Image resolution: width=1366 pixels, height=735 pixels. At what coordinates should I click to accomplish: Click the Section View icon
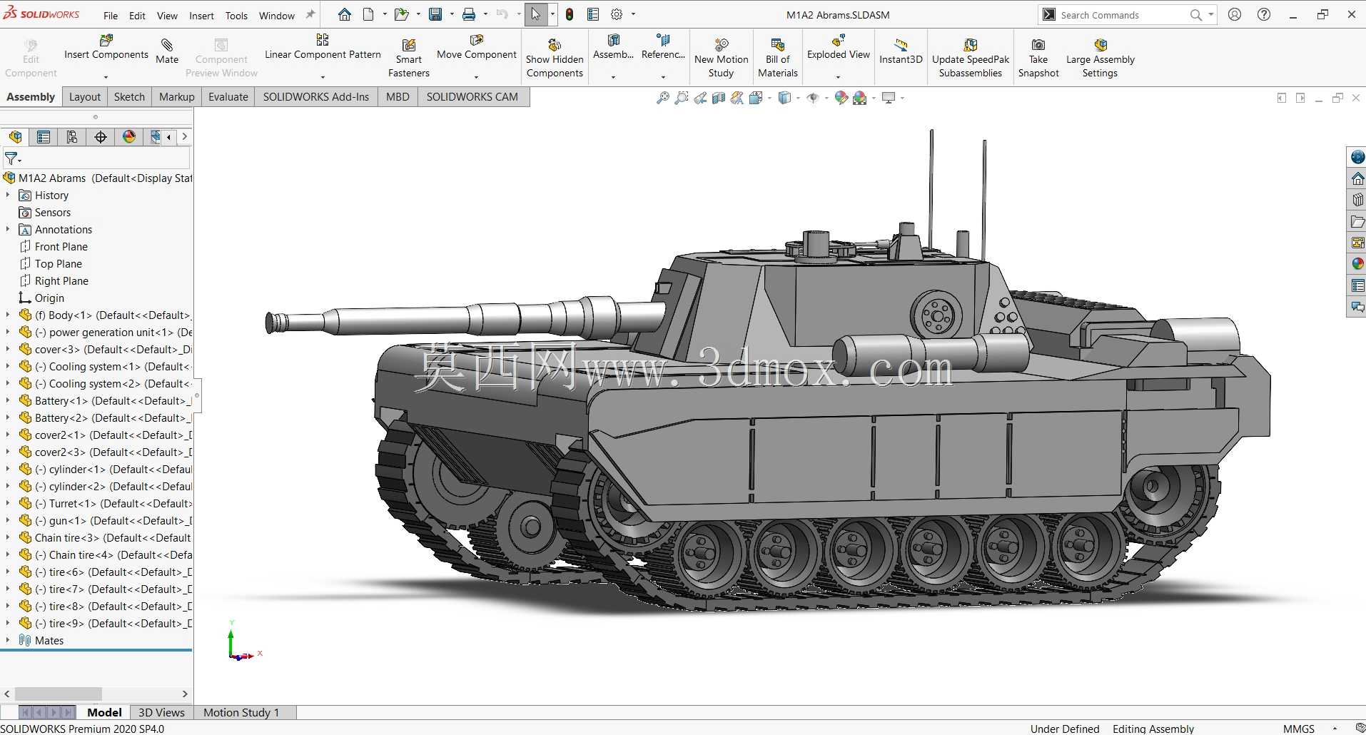(x=719, y=98)
